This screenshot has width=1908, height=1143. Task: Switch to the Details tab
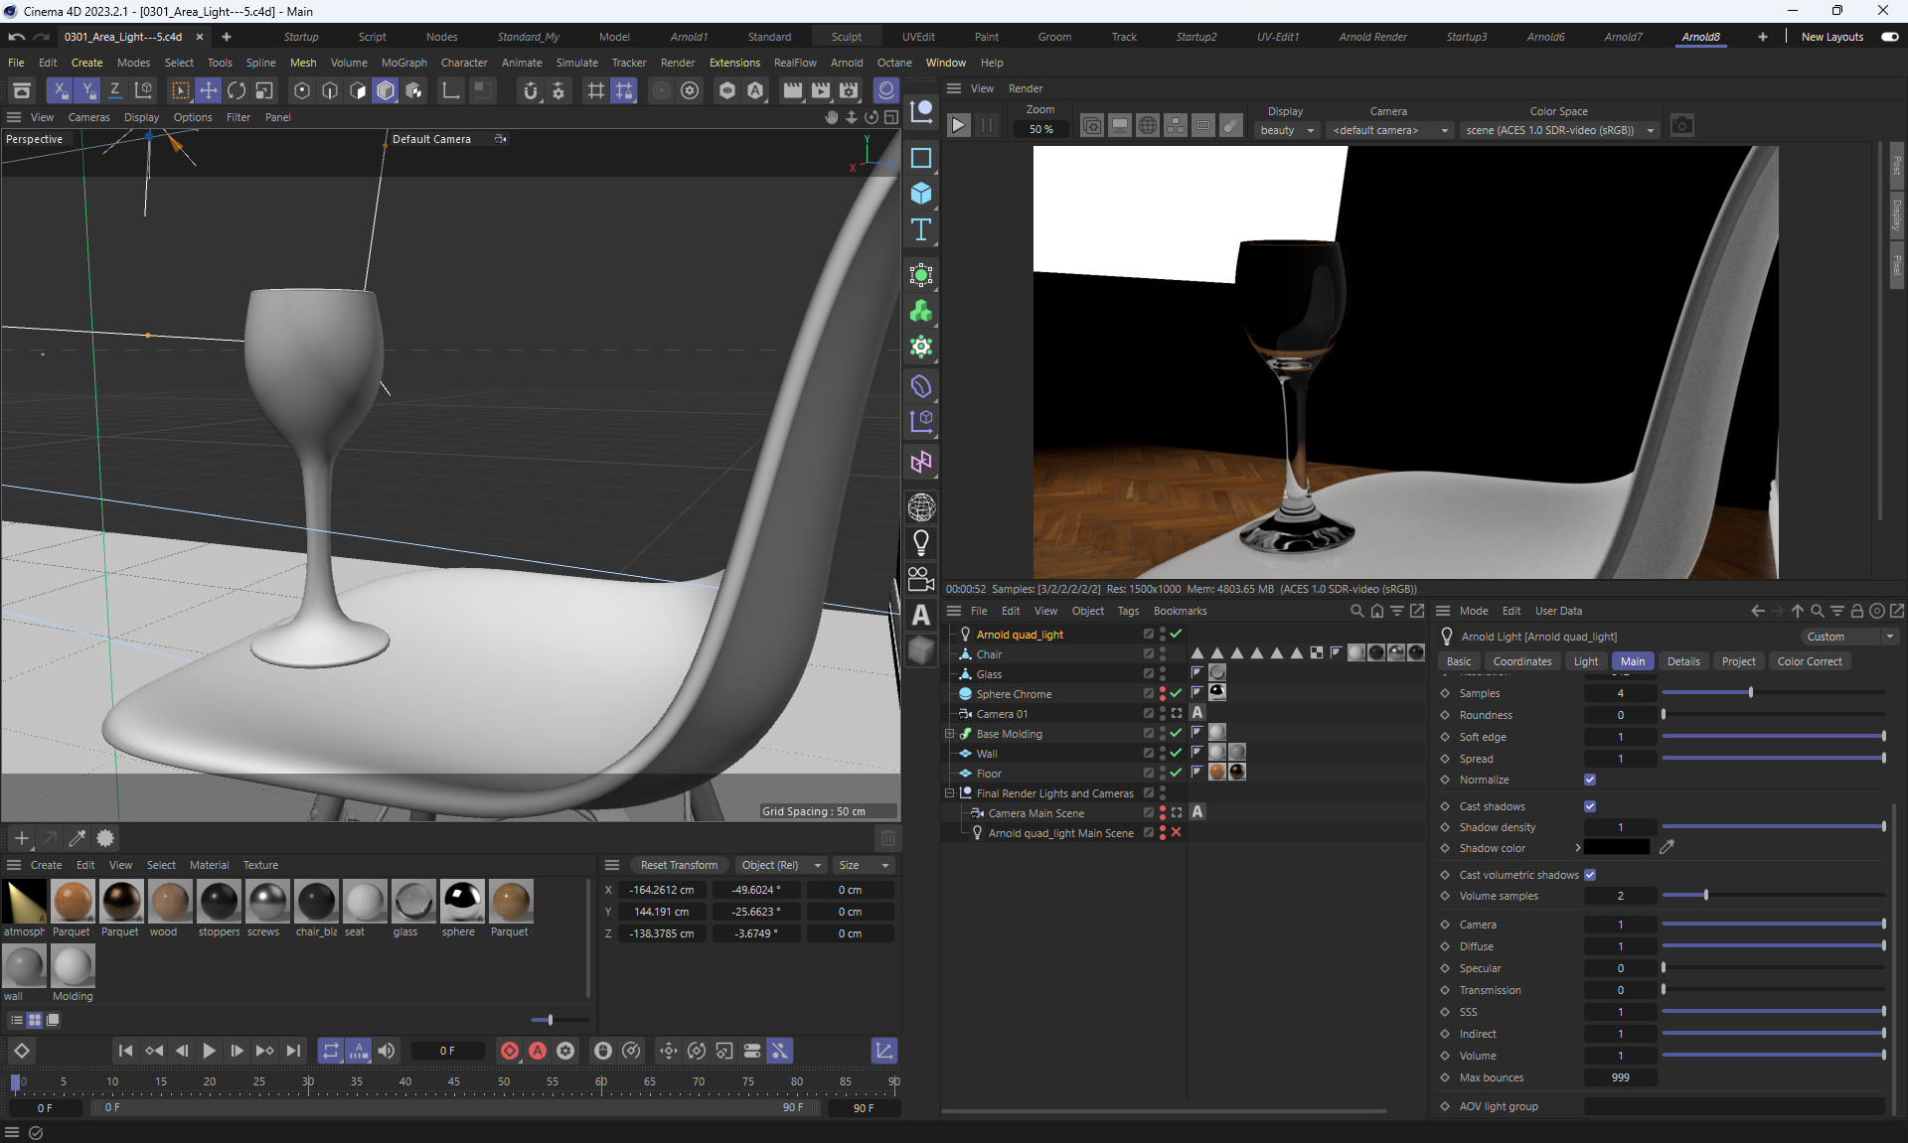(1683, 661)
